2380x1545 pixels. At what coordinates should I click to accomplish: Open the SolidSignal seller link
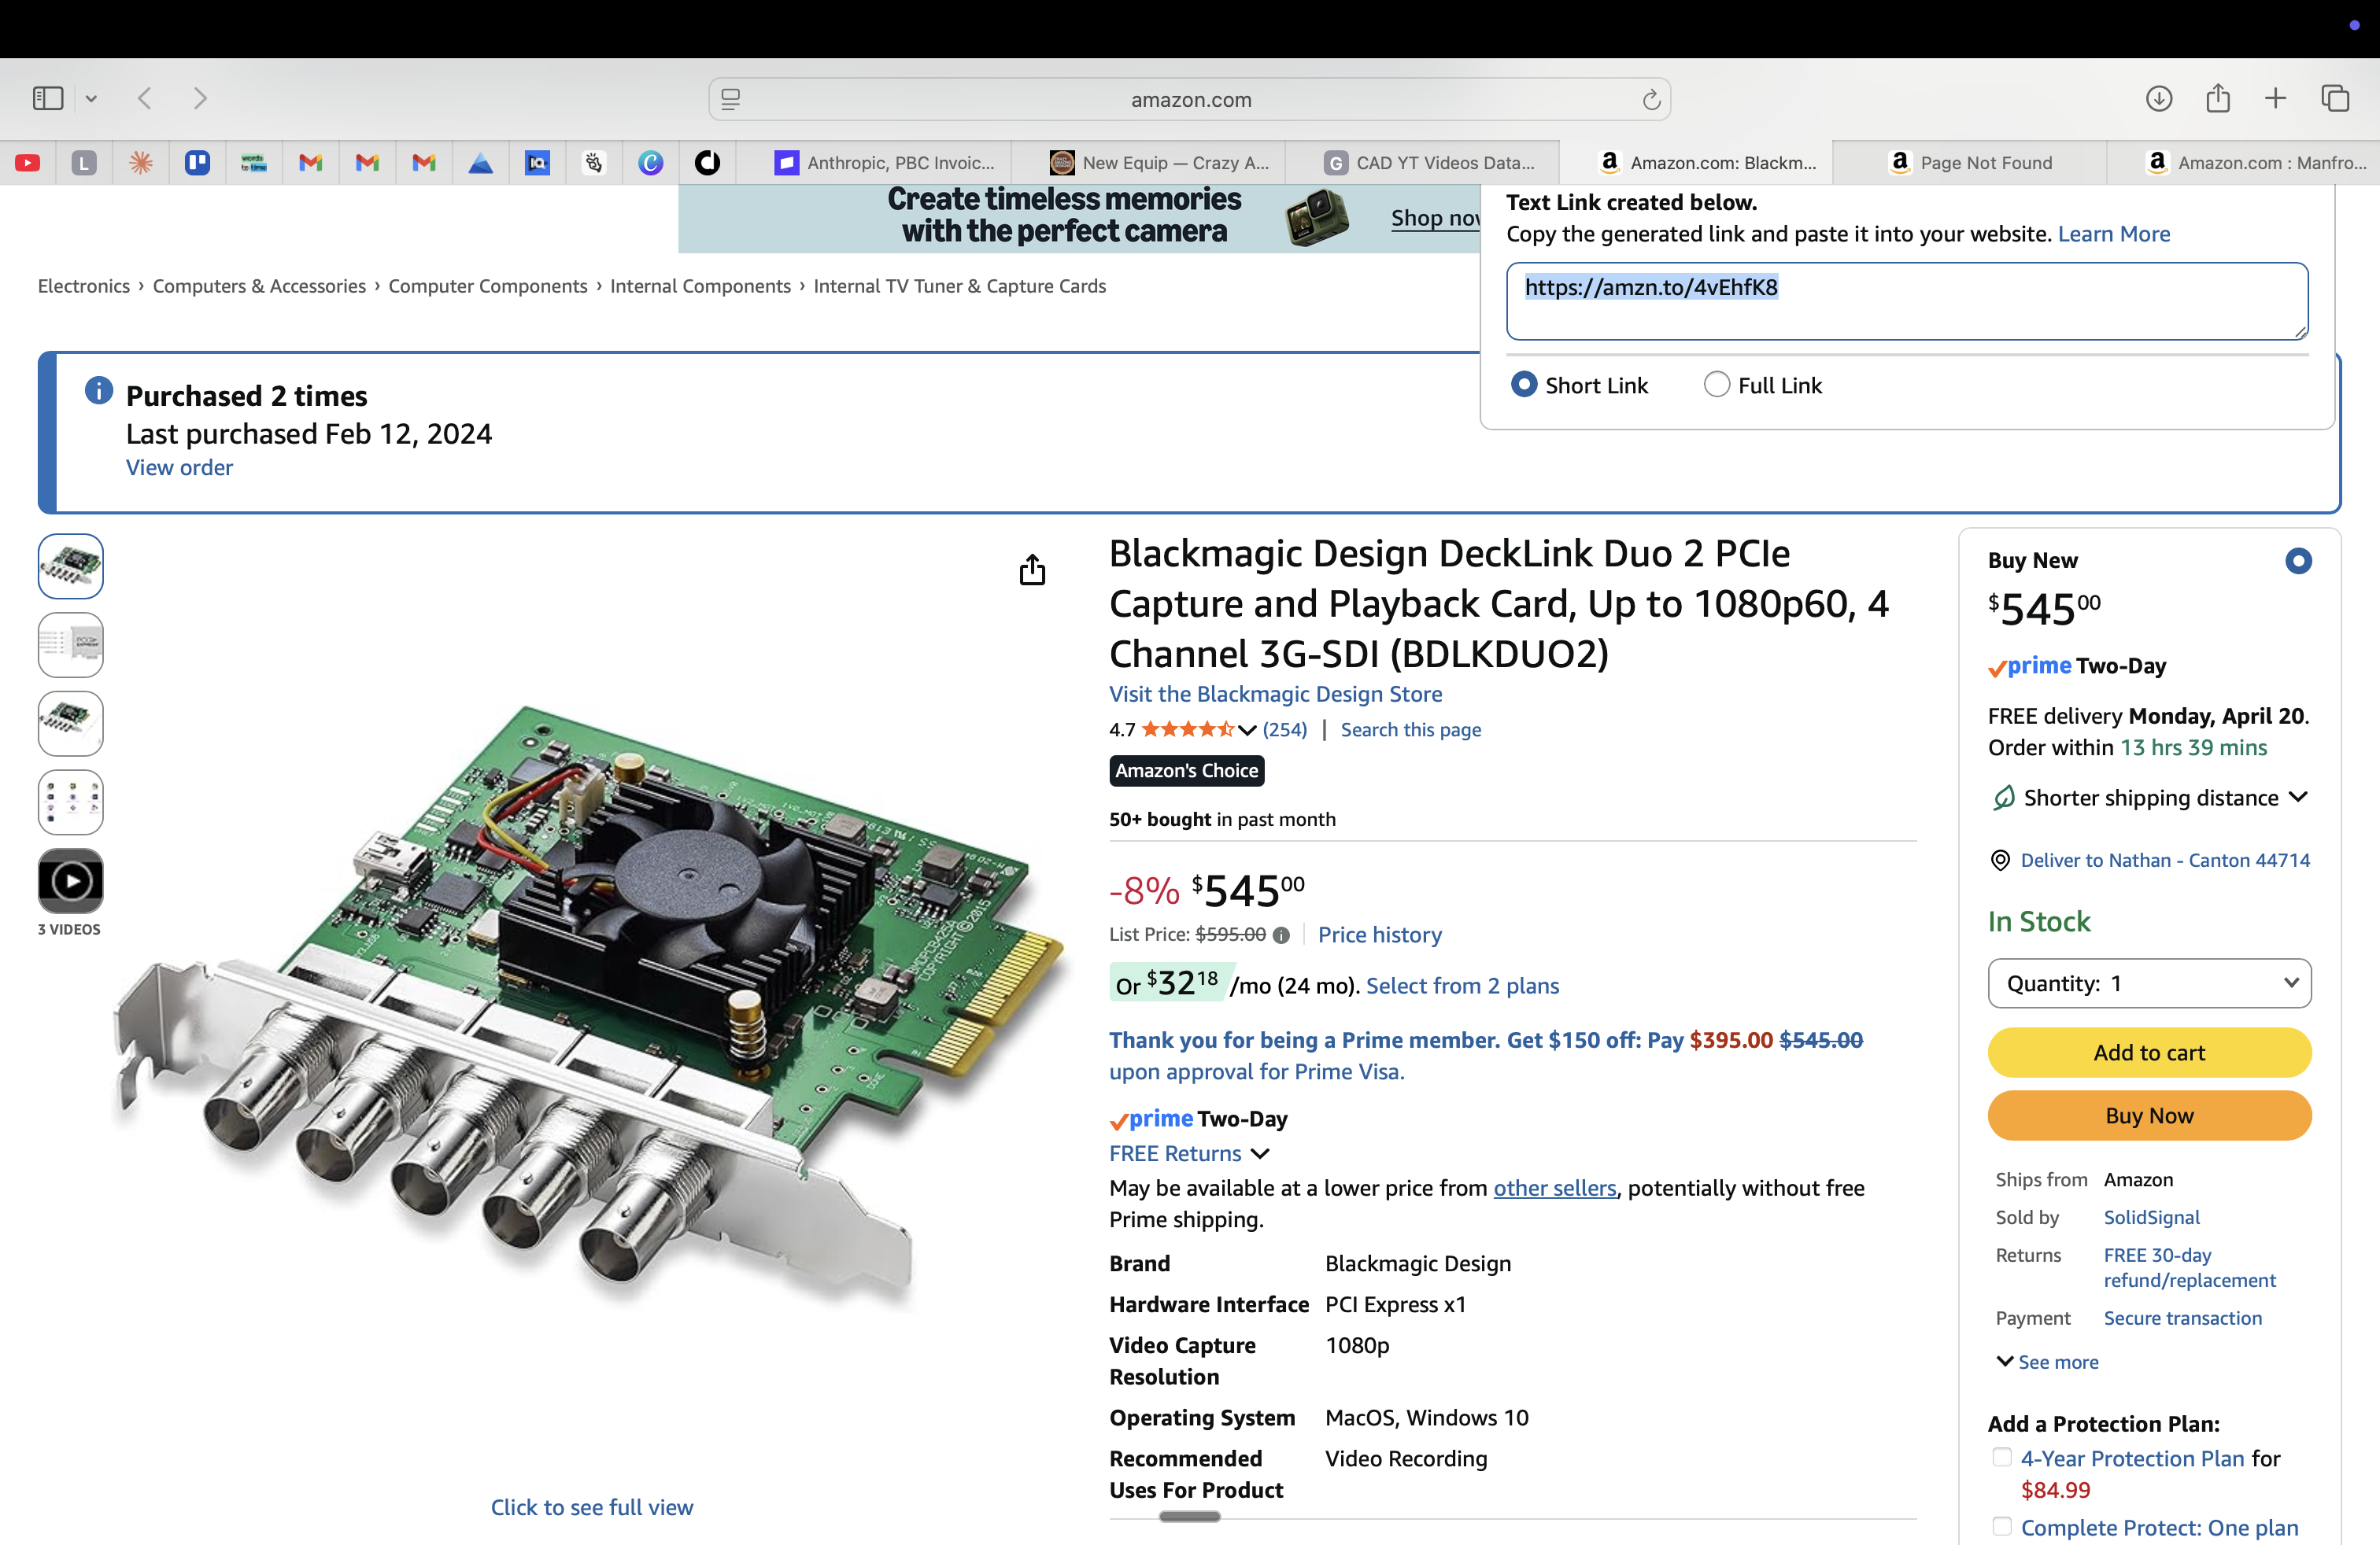[2151, 1217]
